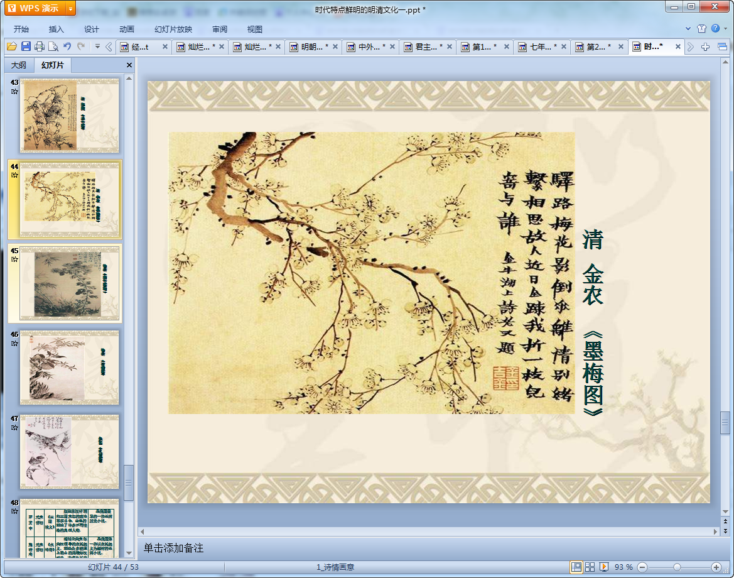Click the slide panel scroll up arrow

click(129, 79)
